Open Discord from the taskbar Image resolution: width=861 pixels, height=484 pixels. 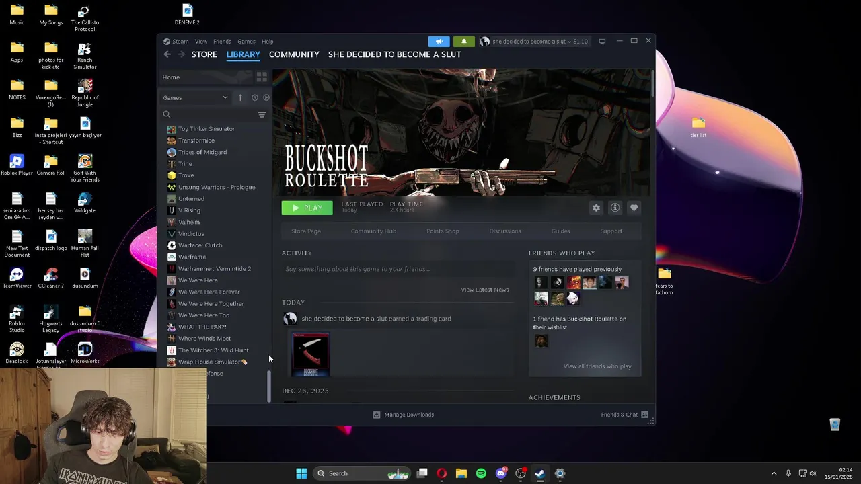[x=501, y=473]
